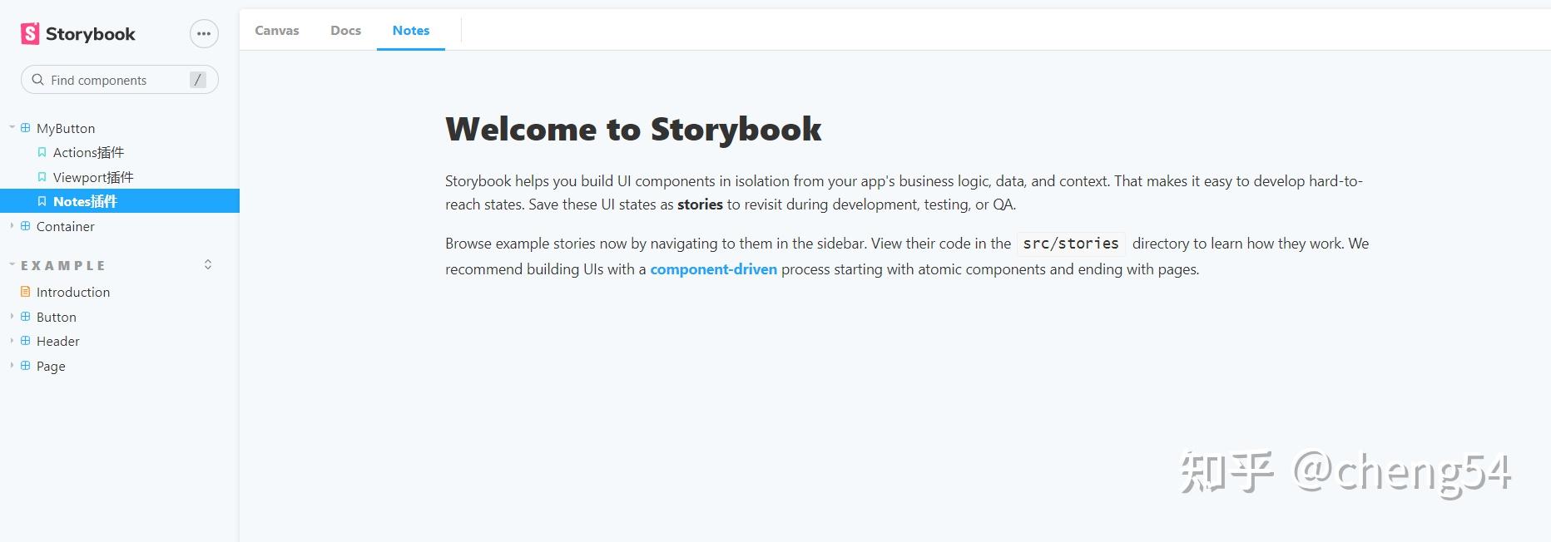Click the src/stories code snippet
The image size is (1551, 542).
1071,244
